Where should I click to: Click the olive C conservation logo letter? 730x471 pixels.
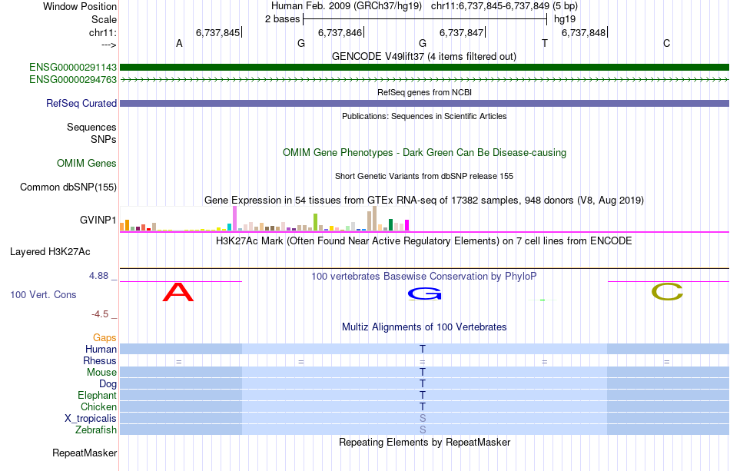coord(667,292)
